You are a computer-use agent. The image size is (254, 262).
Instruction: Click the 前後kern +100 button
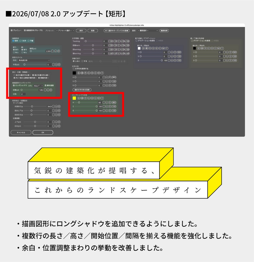coord(127,45)
